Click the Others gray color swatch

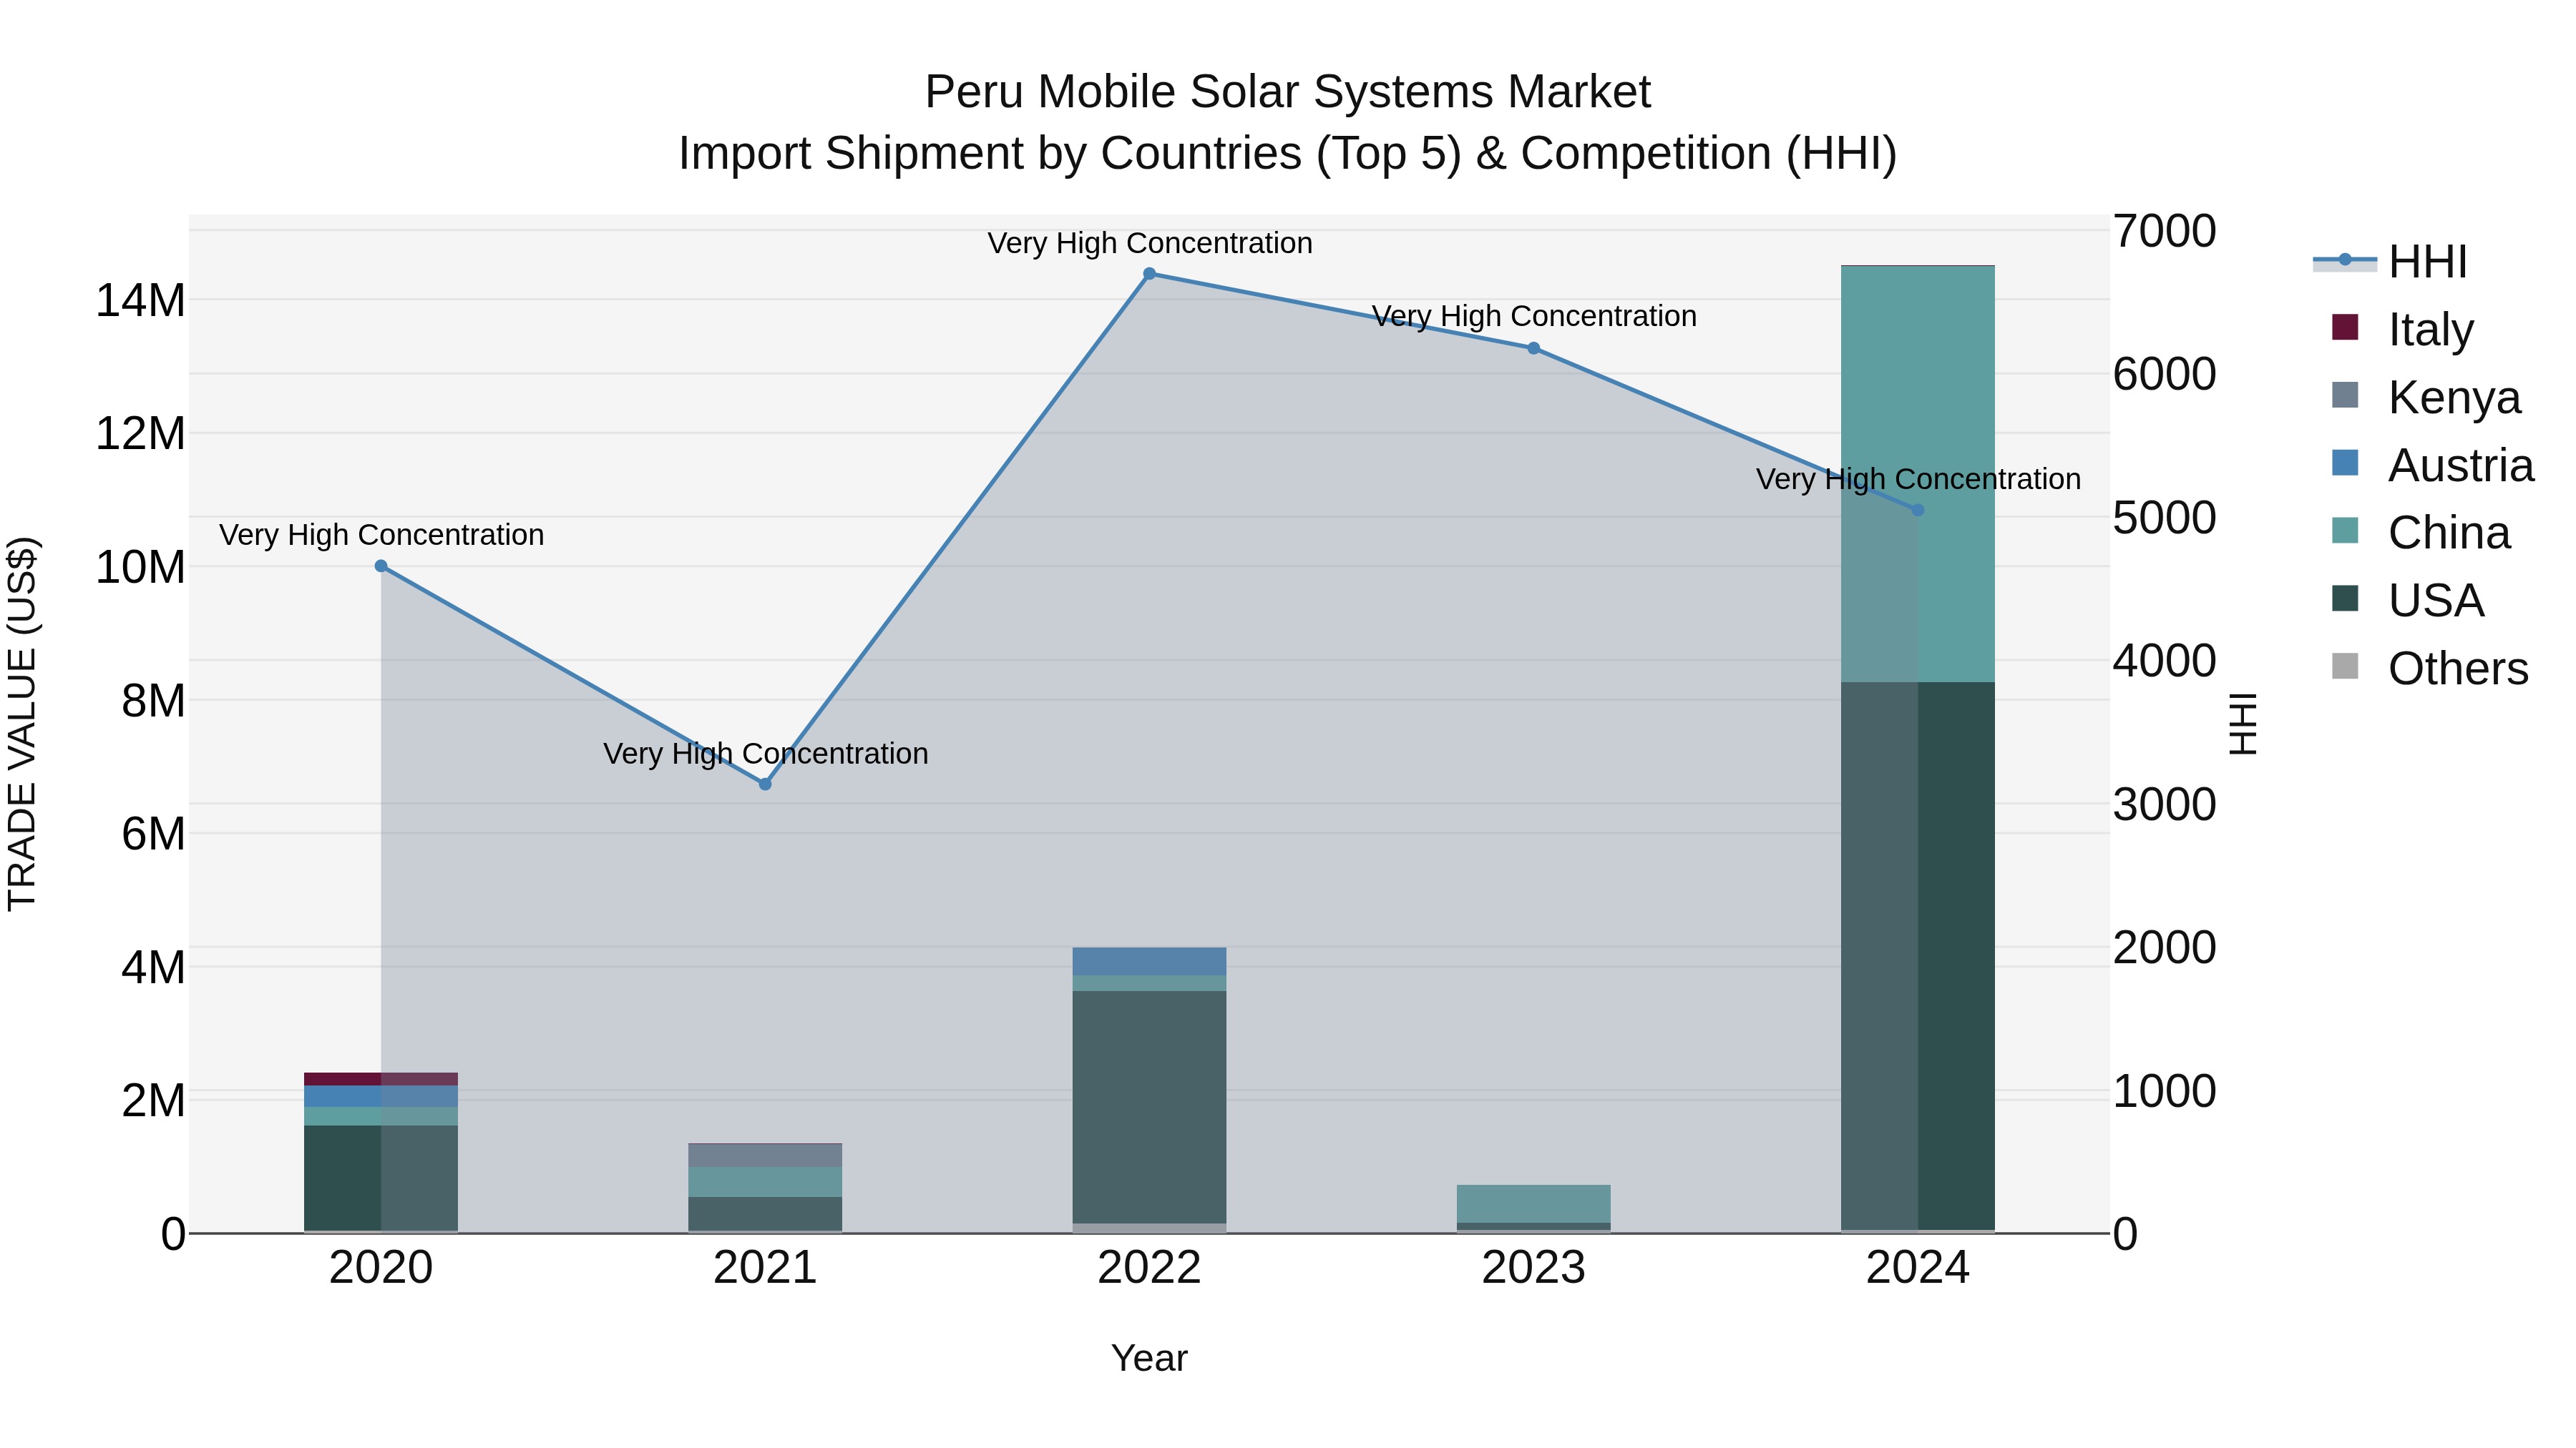click(x=2345, y=666)
